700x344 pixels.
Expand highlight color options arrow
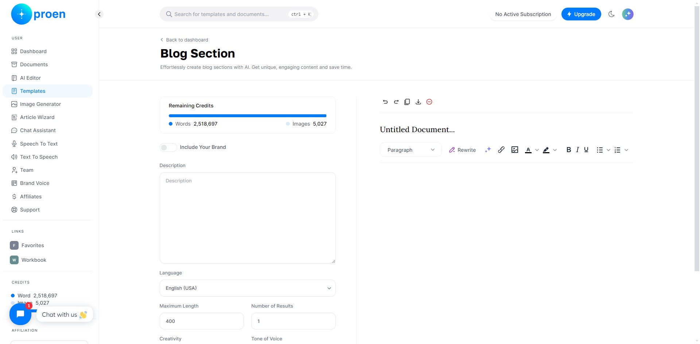point(555,150)
